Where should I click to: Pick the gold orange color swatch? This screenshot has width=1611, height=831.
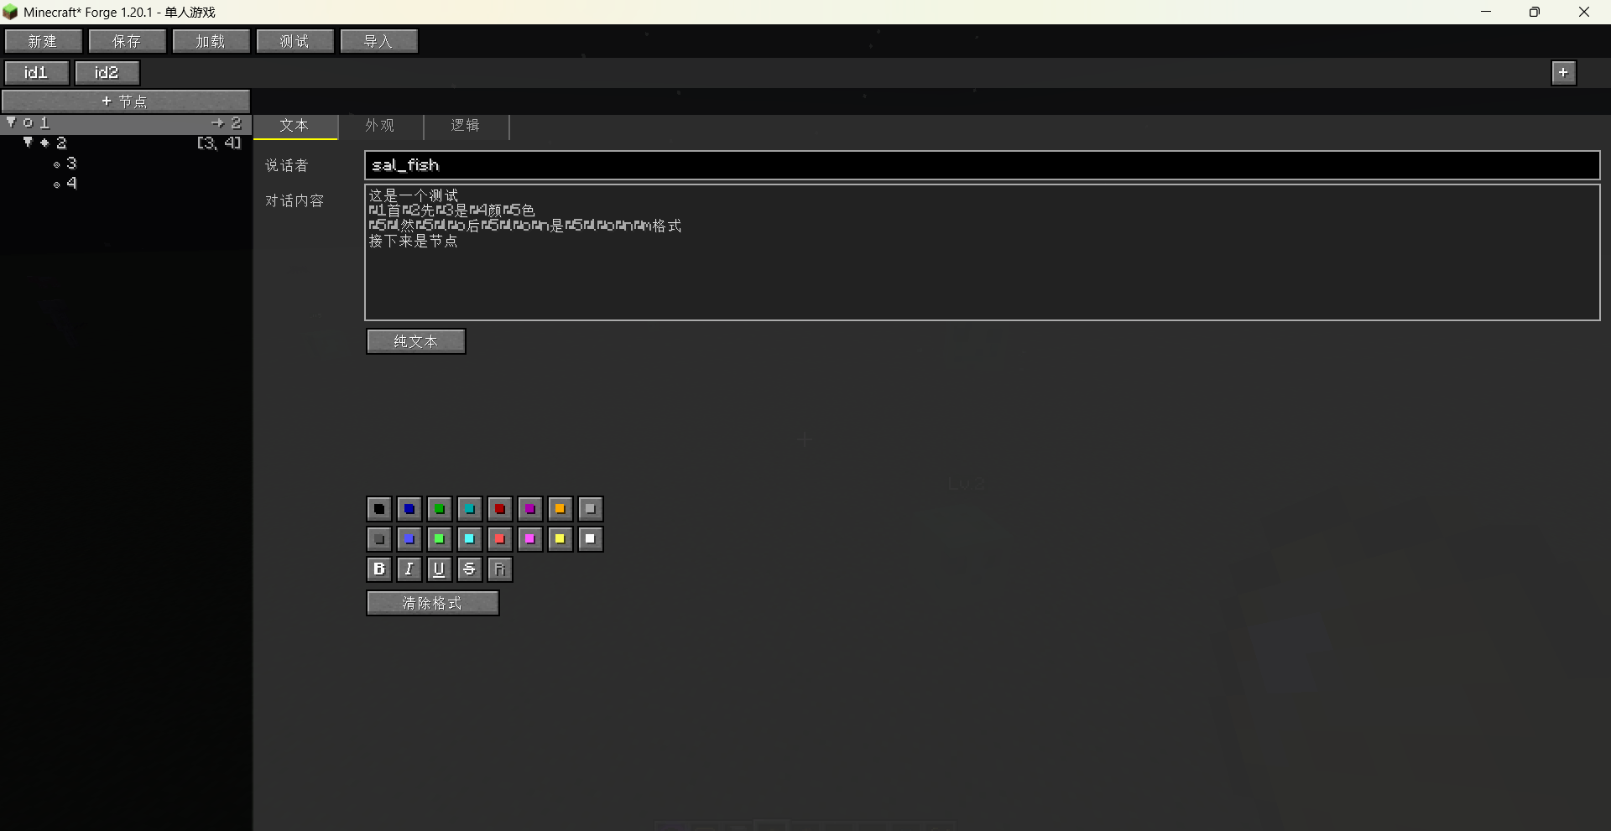point(560,509)
